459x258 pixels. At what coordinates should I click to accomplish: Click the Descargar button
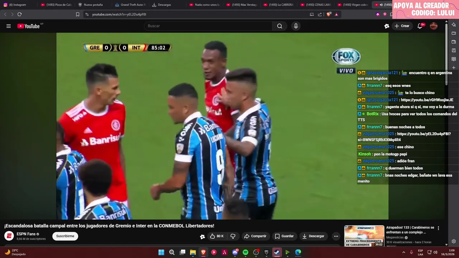click(313, 236)
